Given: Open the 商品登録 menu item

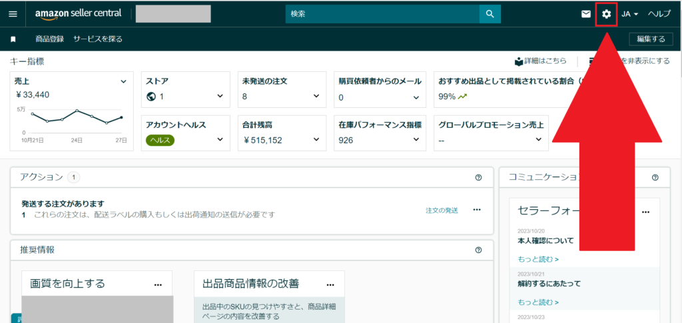Looking at the screenshot, I should (49, 39).
